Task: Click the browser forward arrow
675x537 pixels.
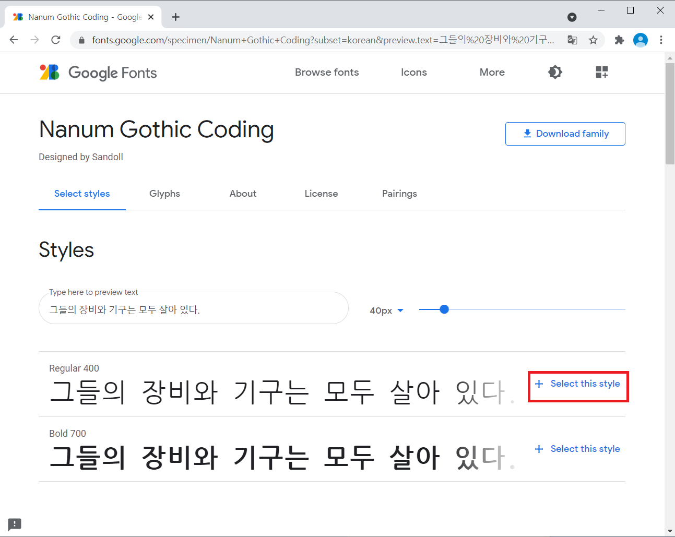Action: 35,40
